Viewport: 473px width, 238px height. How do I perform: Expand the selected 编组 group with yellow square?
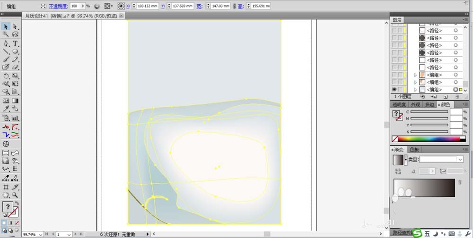coord(415,89)
